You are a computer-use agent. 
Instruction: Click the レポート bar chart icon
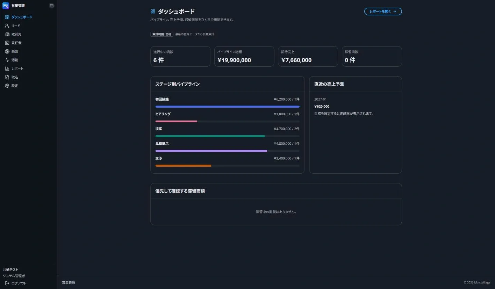7,68
